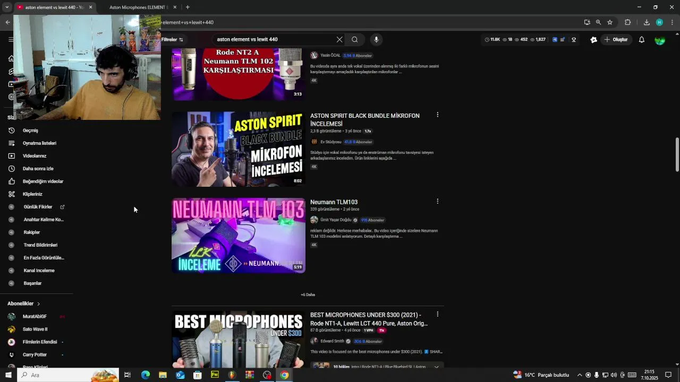680x382 pixels.
Task: Select Trend Bildirimleri sidebar item
Action: (x=40, y=245)
